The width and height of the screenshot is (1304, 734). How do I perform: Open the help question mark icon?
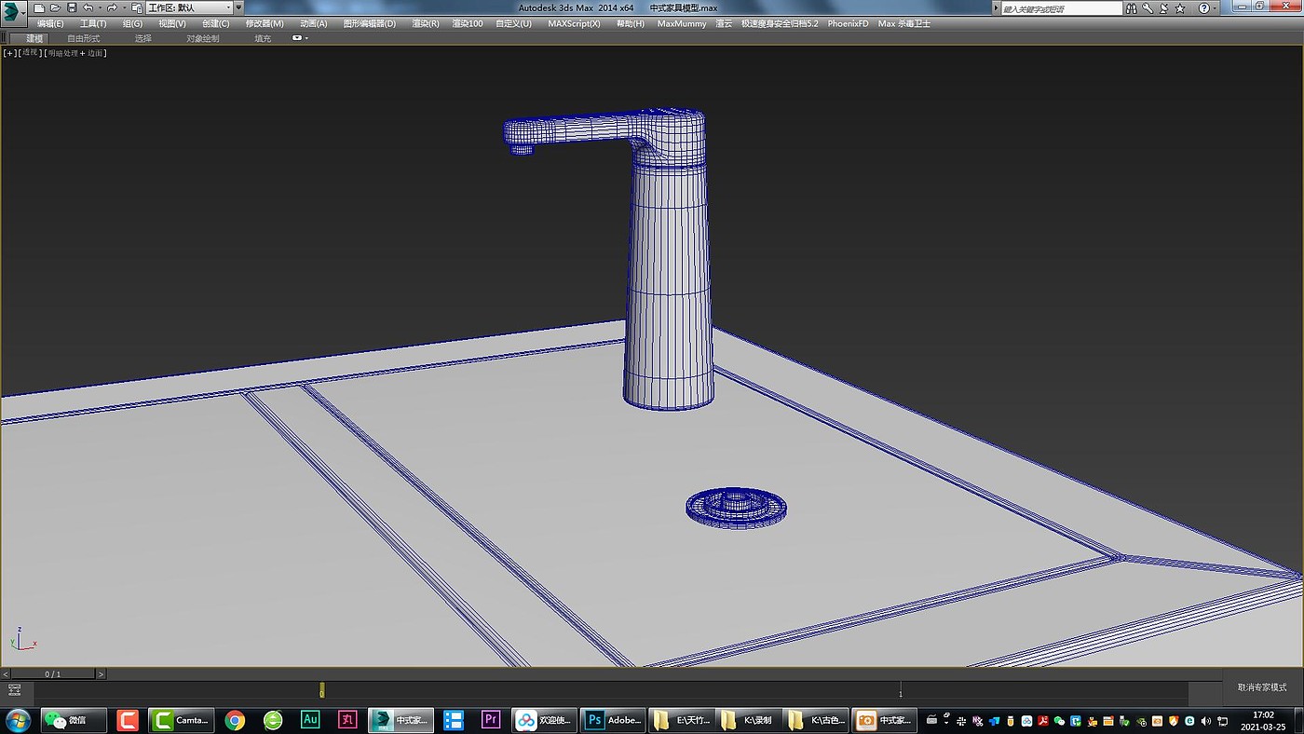(1203, 7)
